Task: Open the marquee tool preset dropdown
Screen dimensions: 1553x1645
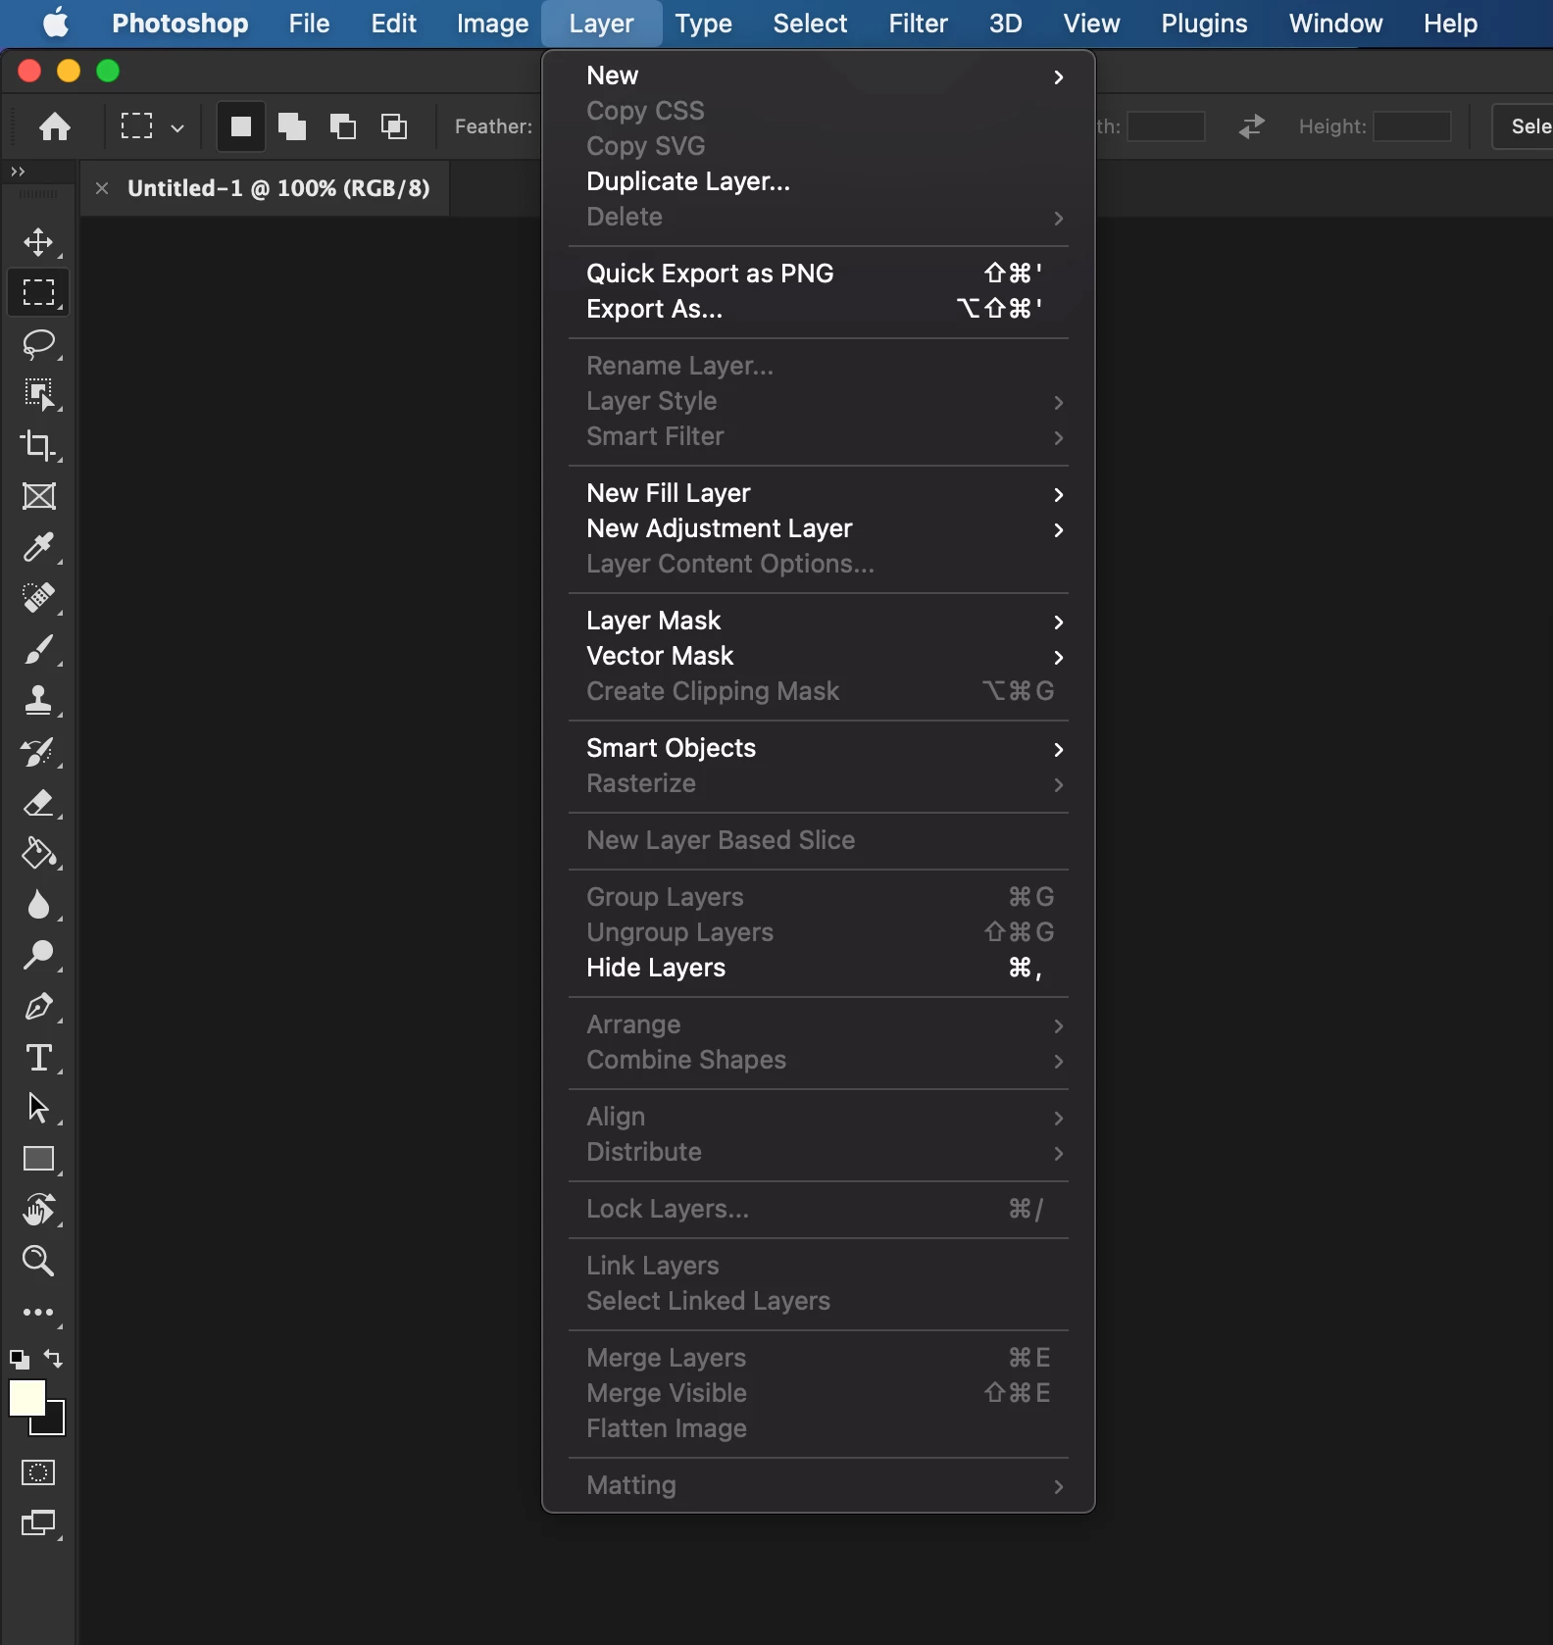Action: click(x=177, y=127)
